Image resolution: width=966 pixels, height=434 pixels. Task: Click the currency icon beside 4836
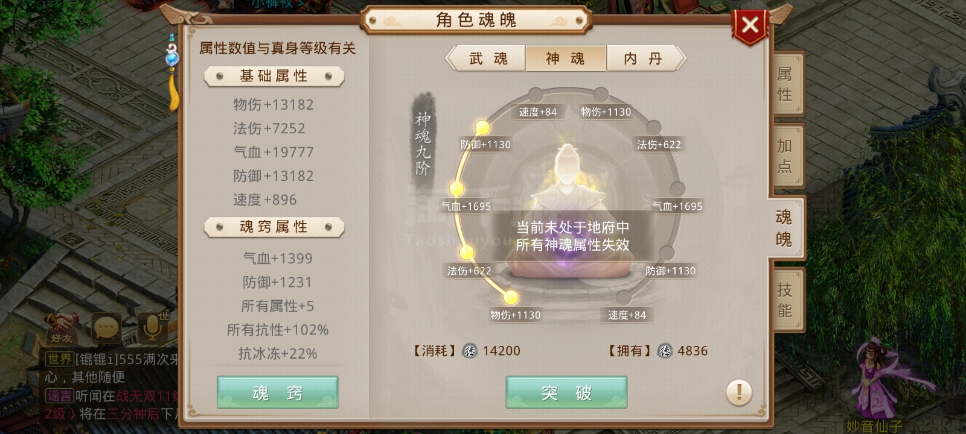pos(665,351)
